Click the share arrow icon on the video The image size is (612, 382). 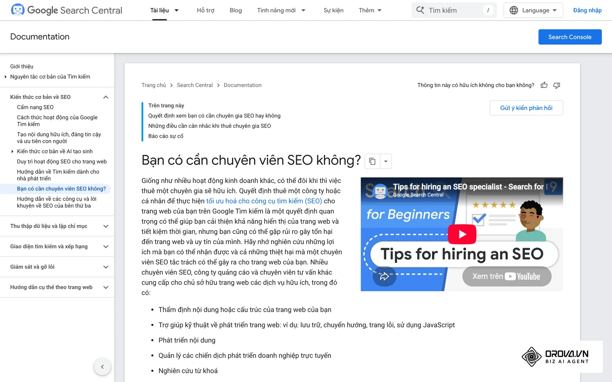tap(384, 276)
